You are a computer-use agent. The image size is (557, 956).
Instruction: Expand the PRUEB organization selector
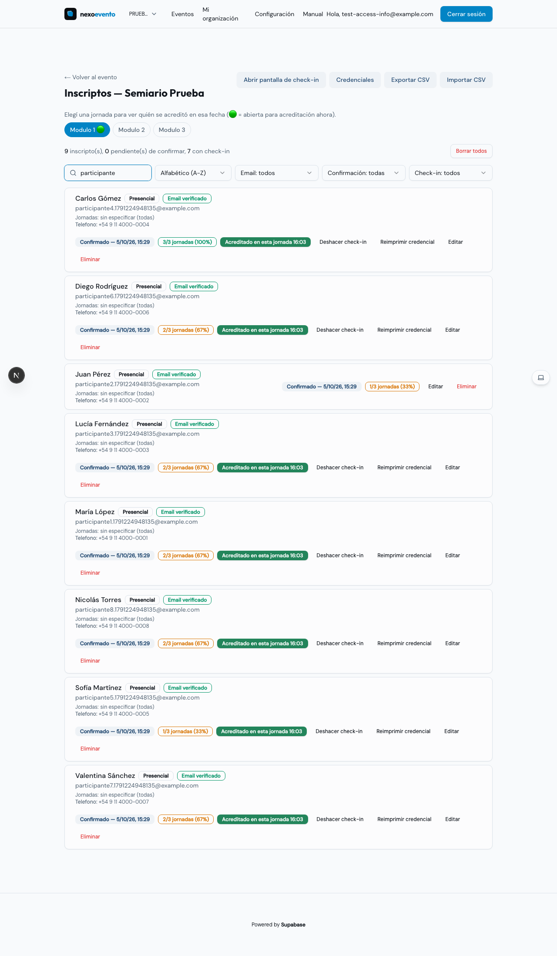[x=143, y=14]
